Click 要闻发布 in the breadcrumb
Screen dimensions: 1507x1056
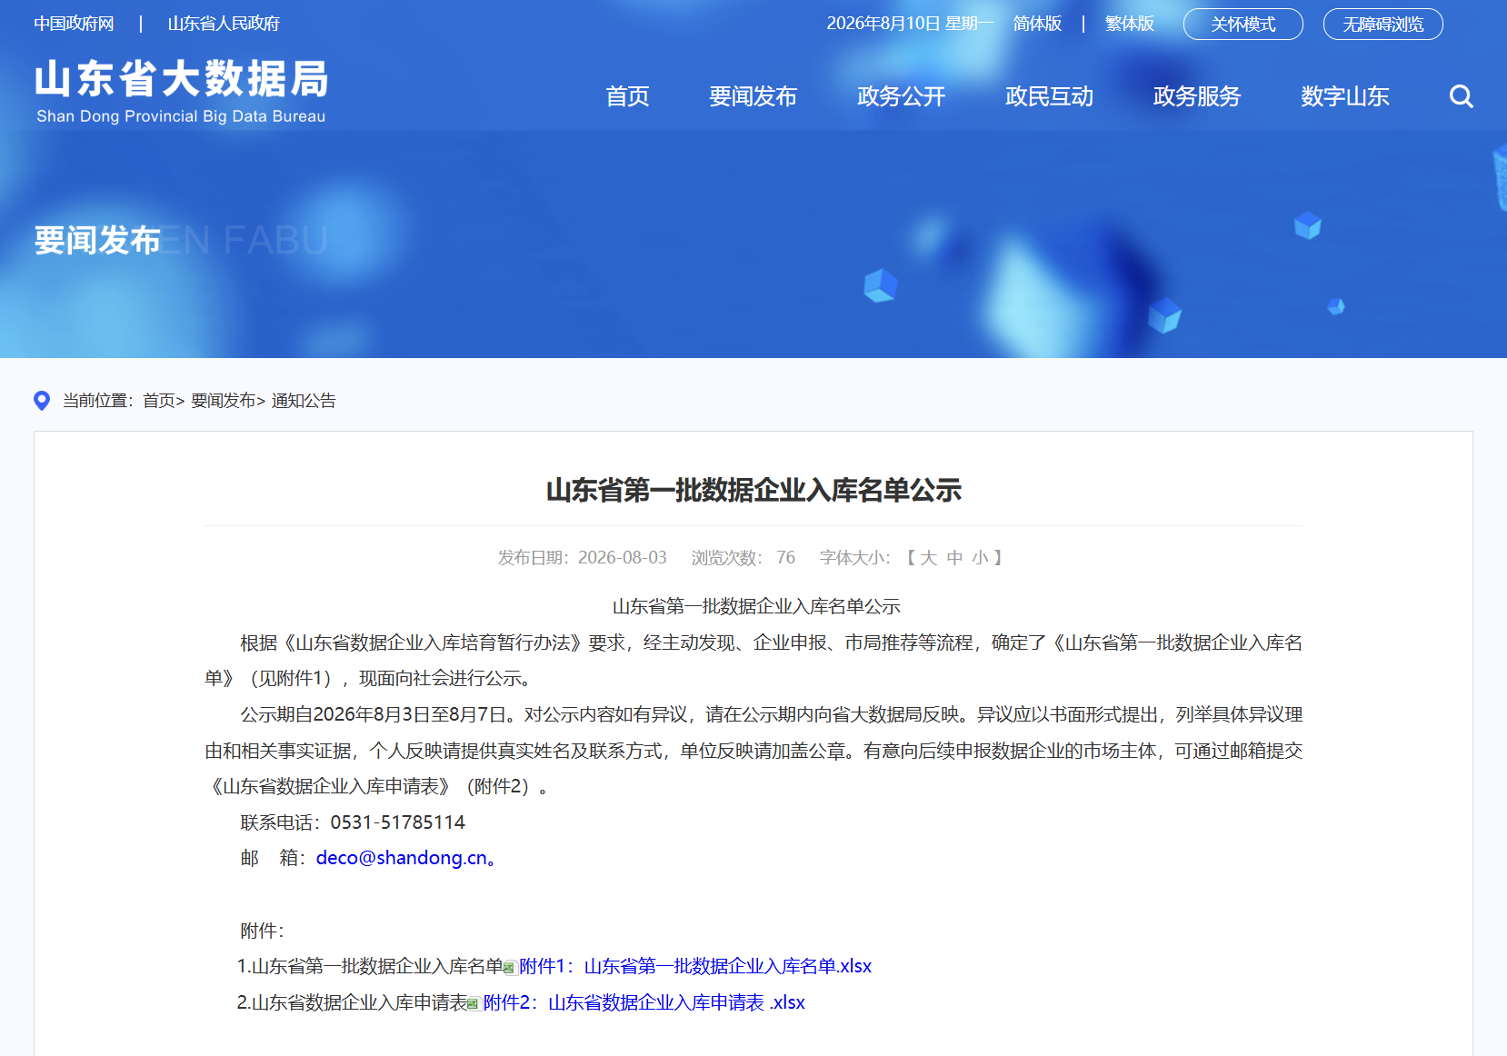tap(224, 401)
